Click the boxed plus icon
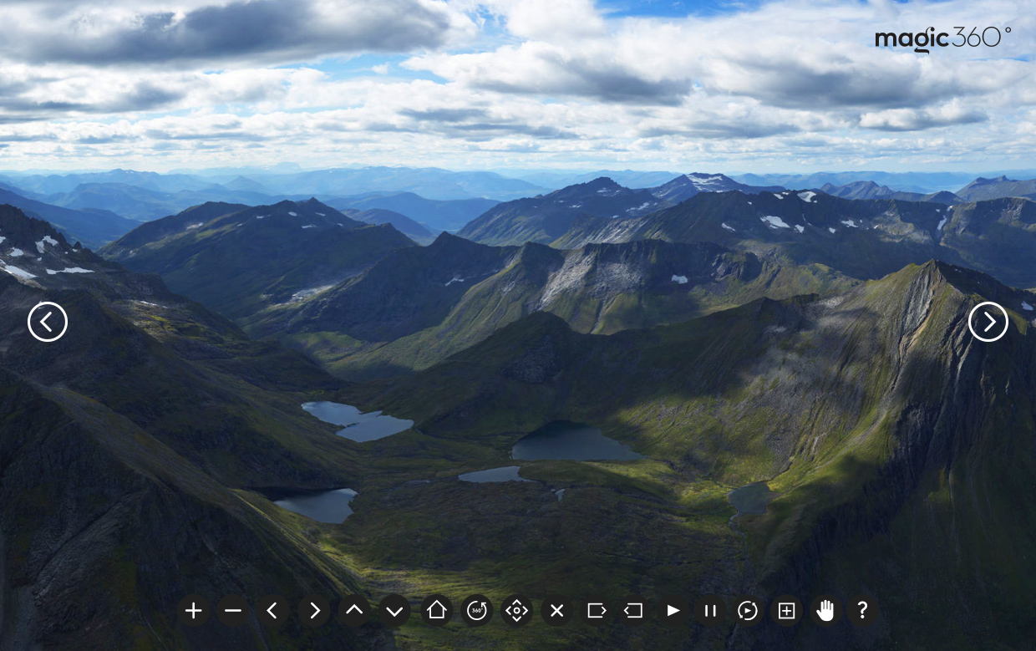This screenshot has width=1036, height=651. (x=786, y=611)
